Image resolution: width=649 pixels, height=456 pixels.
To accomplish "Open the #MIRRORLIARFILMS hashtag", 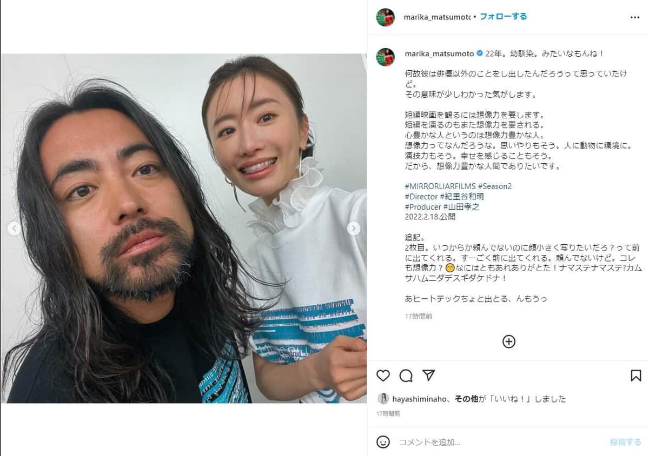I will pos(440,186).
